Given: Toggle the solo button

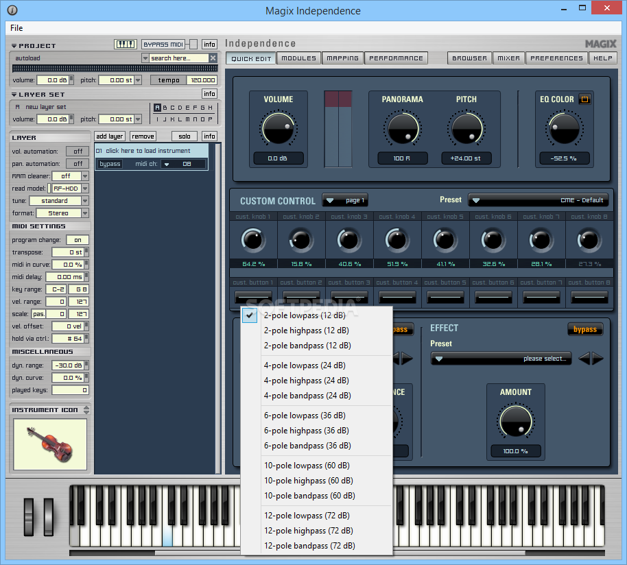Looking at the screenshot, I should pos(185,136).
